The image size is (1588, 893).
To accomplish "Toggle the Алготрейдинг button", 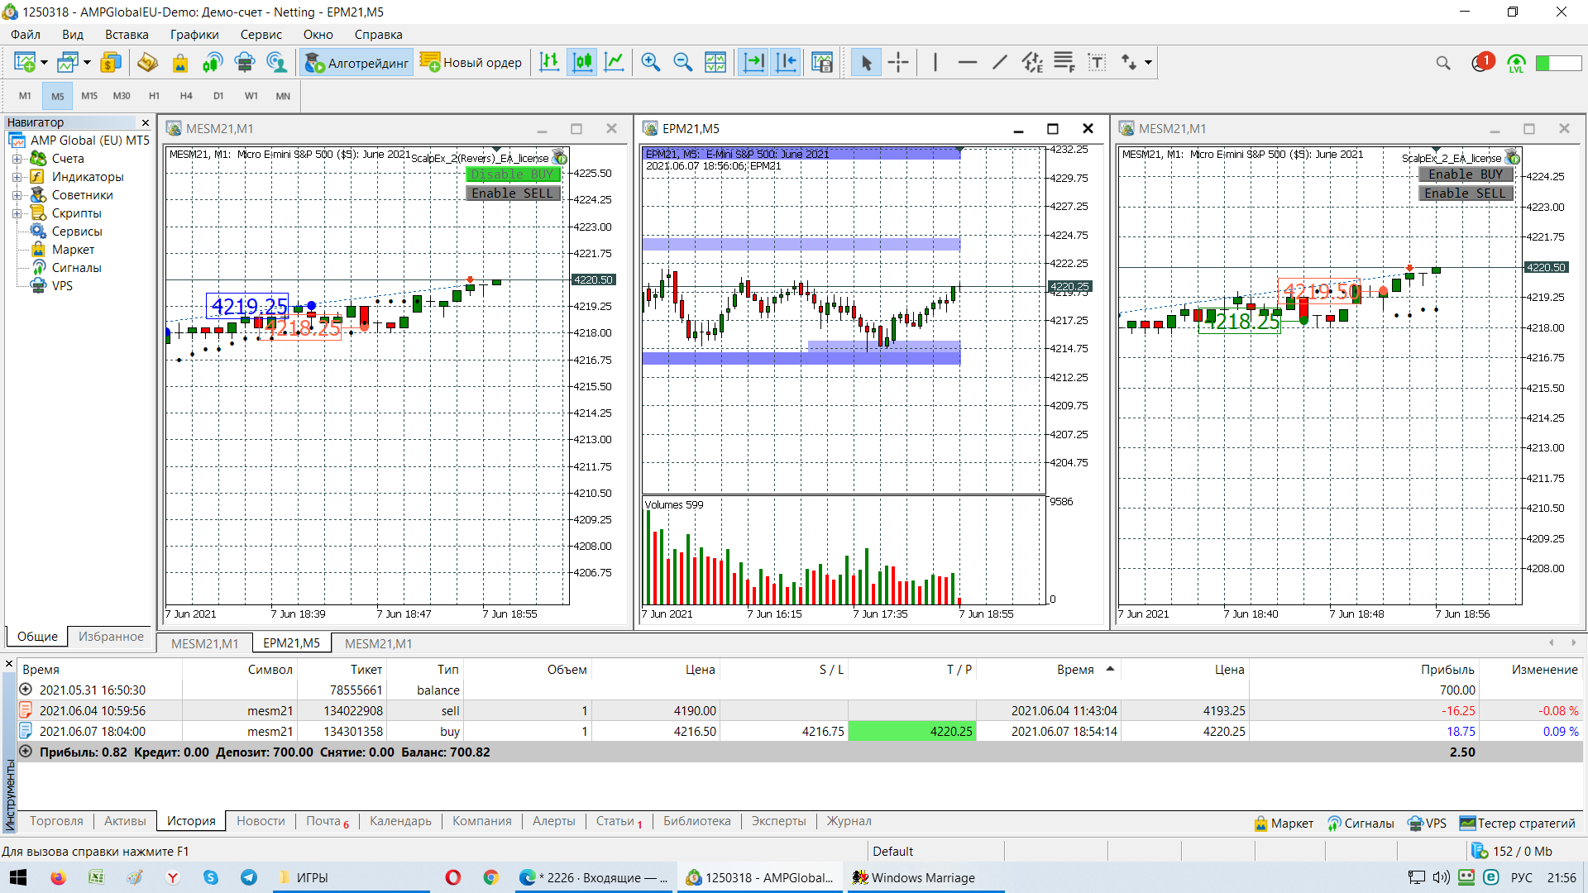I will [357, 63].
